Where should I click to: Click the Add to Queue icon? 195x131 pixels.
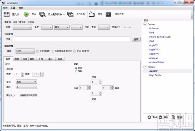pyautogui.click(x=42, y=14)
